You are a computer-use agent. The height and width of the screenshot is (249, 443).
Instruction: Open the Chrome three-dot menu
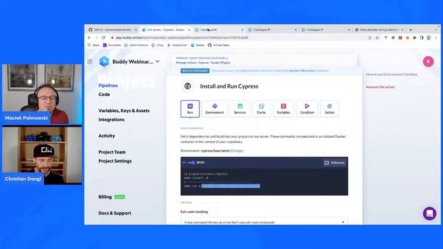click(x=436, y=37)
